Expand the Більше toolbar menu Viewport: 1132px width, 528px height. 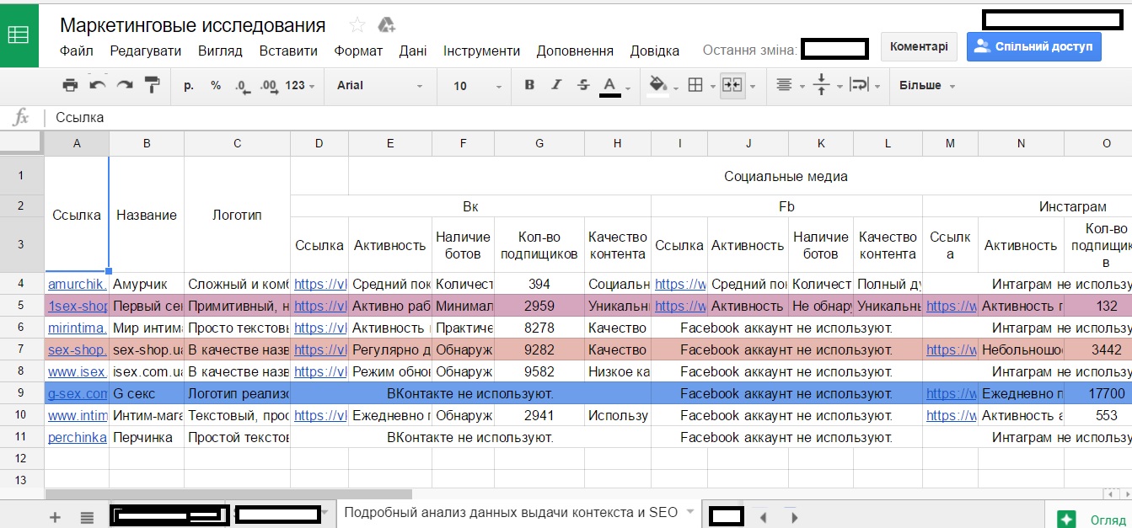pos(927,86)
